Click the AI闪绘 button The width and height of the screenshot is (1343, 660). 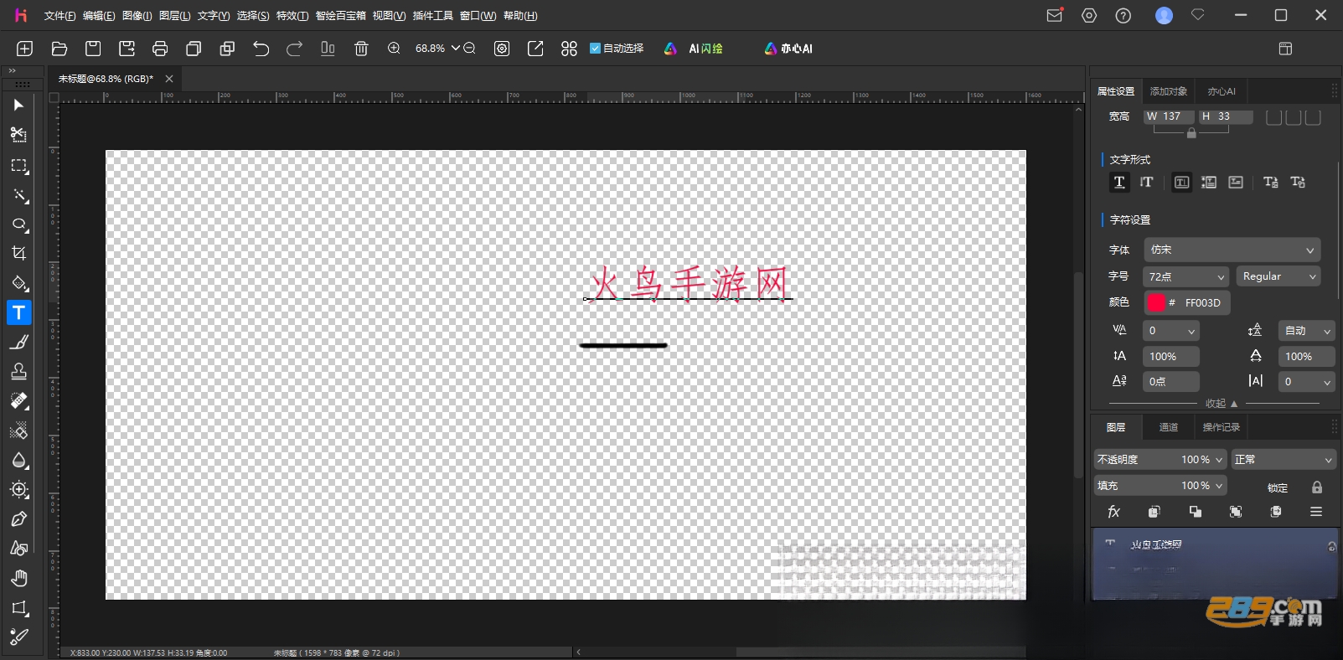click(695, 49)
